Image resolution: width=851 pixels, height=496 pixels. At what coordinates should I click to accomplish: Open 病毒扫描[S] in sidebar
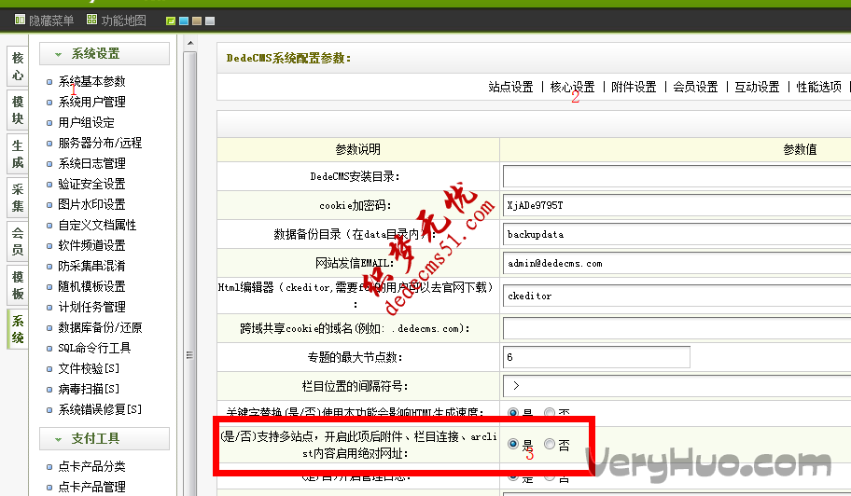89,389
